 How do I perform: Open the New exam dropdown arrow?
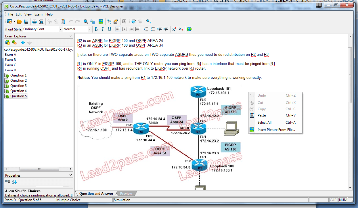click(x=14, y=22)
